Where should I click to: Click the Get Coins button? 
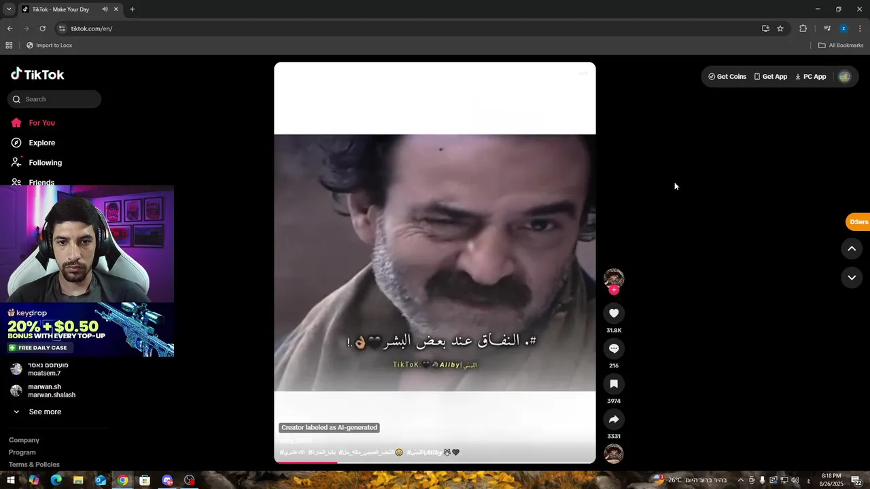[x=727, y=77]
